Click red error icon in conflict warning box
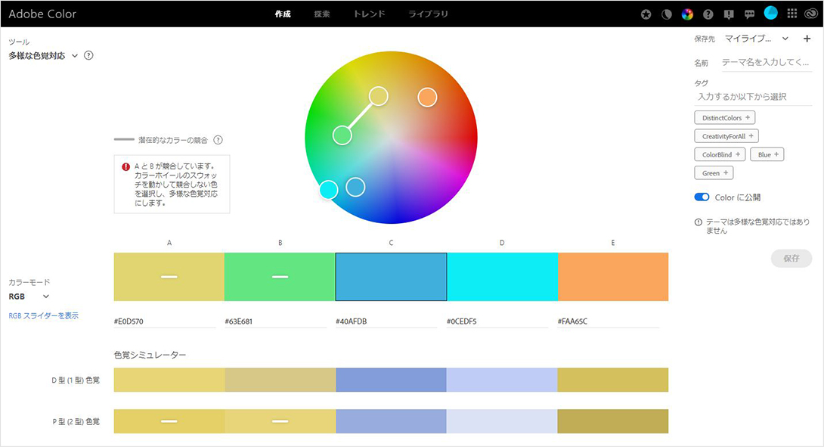The width and height of the screenshot is (824, 447). coord(125,166)
